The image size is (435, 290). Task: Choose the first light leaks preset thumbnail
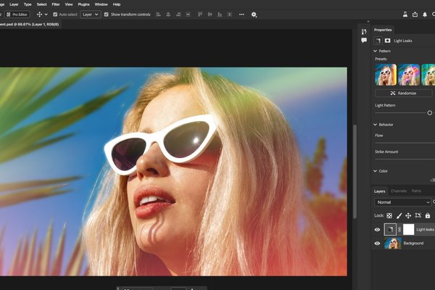point(386,75)
